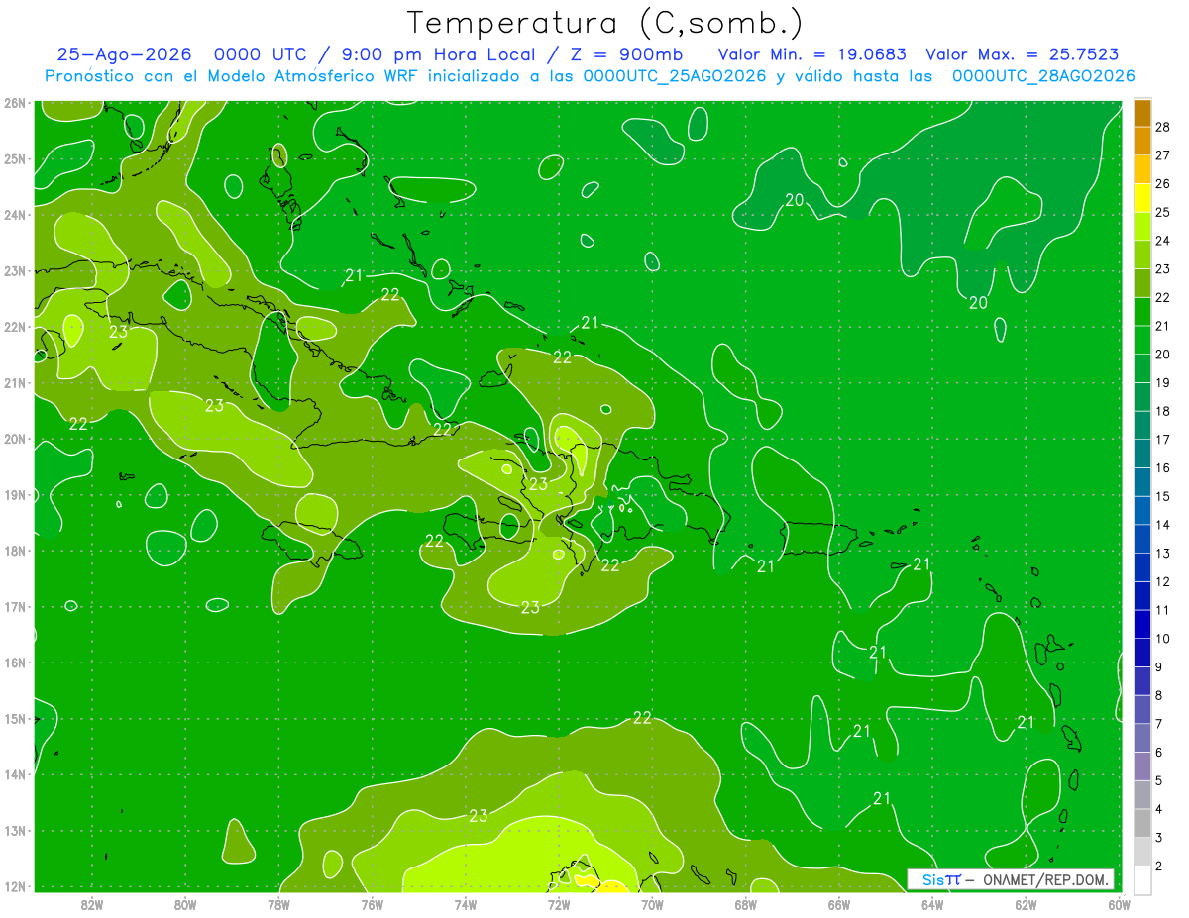Click the '24N' latitude axis label
The width and height of the screenshot is (1189, 918).
pyautogui.click(x=15, y=215)
